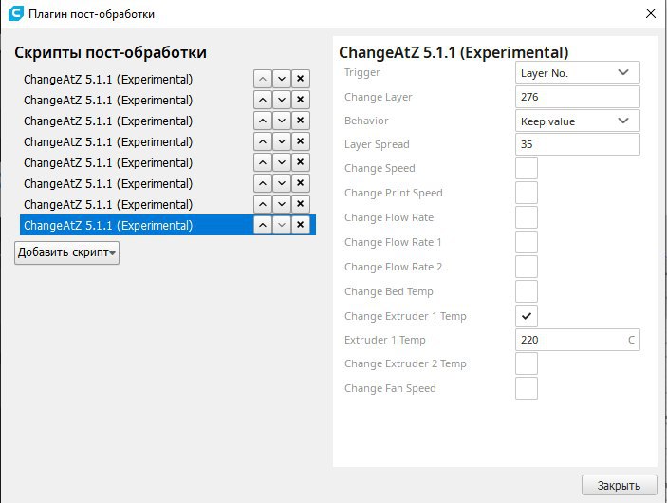Screen dimensions: 667x503
Task: Click the Layer Spread field with 35
Action: (577, 144)
